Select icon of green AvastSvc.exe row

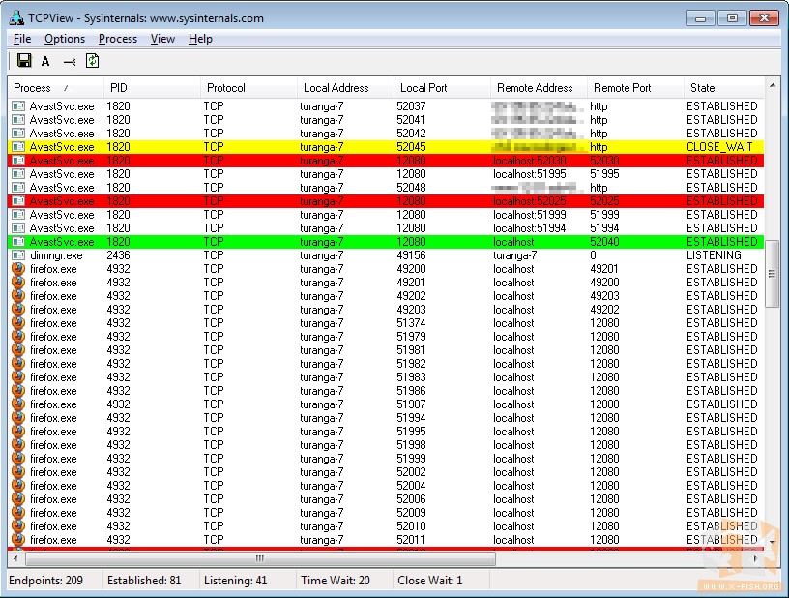[x=18, y=242]
